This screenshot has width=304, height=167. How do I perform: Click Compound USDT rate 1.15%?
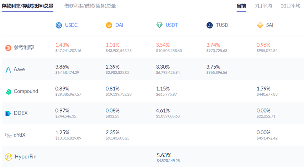(163, 89)
